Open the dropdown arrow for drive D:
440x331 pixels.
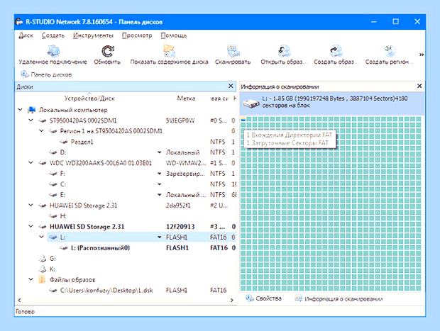[159, 152]
